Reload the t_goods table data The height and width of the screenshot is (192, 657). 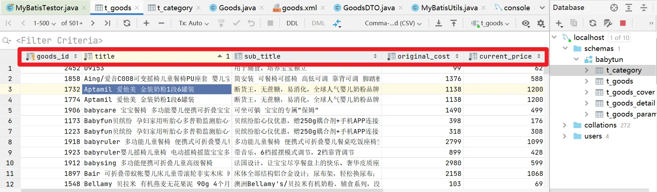[127, 23]
